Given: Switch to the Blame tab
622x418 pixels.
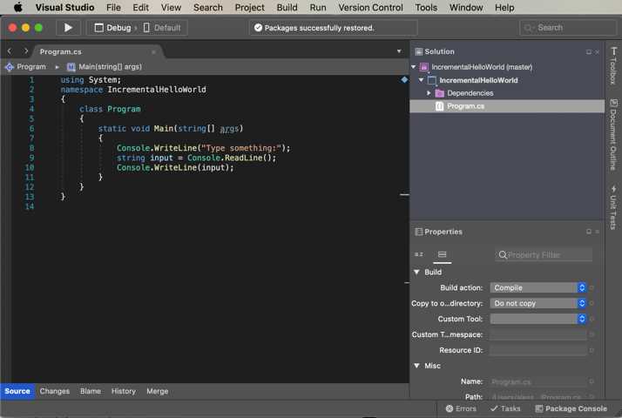Looking at the screenshot, I should click(x=91, y=391).
